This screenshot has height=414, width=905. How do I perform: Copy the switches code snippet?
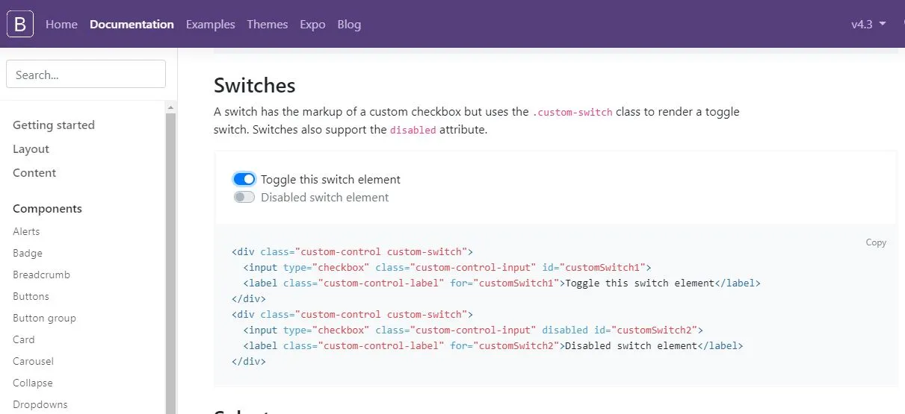(x=876, y=242)
